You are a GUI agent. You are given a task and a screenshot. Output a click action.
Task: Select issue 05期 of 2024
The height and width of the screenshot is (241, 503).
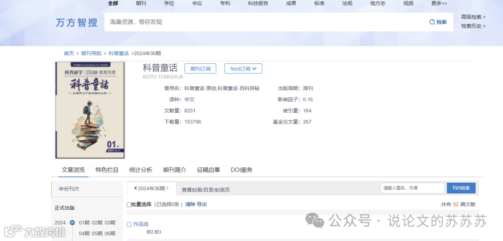point(97,233)
